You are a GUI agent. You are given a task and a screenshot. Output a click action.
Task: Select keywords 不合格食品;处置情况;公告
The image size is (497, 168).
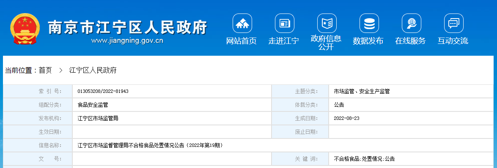pyautogui.click(x=364, y=159)
